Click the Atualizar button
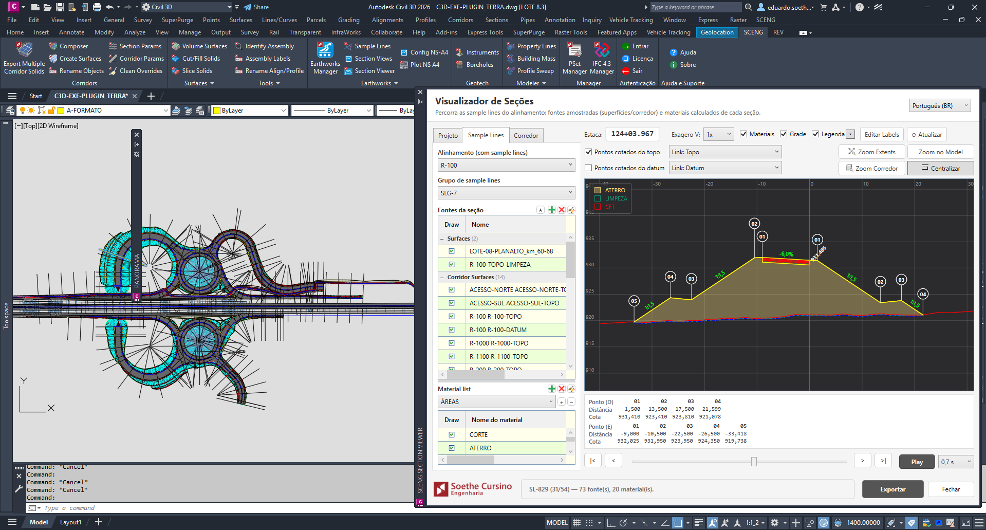The height and width of the screenshot is (530, 986). [926, 135]
